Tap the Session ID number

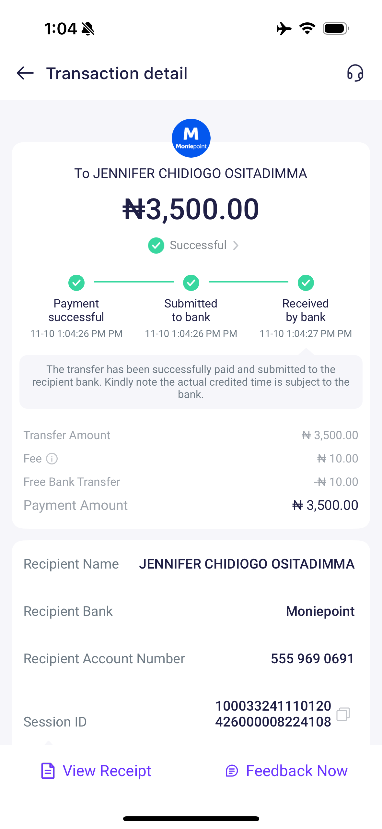point(273,714)
